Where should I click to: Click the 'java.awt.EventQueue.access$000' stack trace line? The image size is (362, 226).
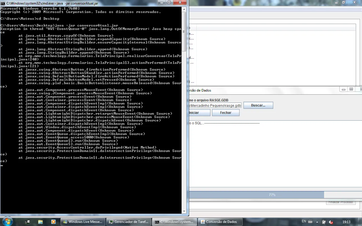tap(74, 137)
